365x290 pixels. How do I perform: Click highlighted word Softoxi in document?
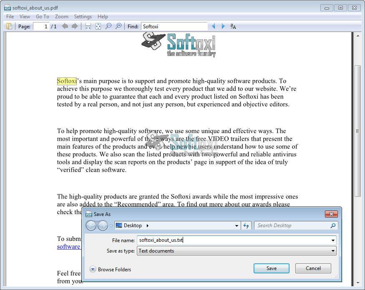pos(67,81)
